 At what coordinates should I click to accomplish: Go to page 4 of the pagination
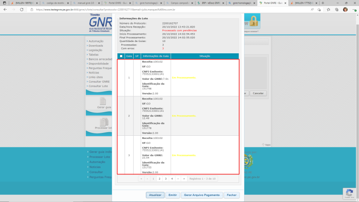(x=172, y=178)
